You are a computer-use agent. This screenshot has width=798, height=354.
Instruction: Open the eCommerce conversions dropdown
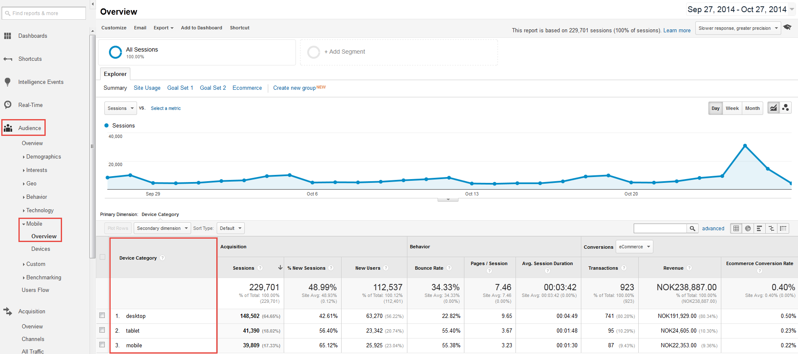tap(634, 247)
